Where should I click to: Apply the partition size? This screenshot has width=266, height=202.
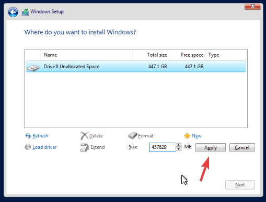[211, 147]
